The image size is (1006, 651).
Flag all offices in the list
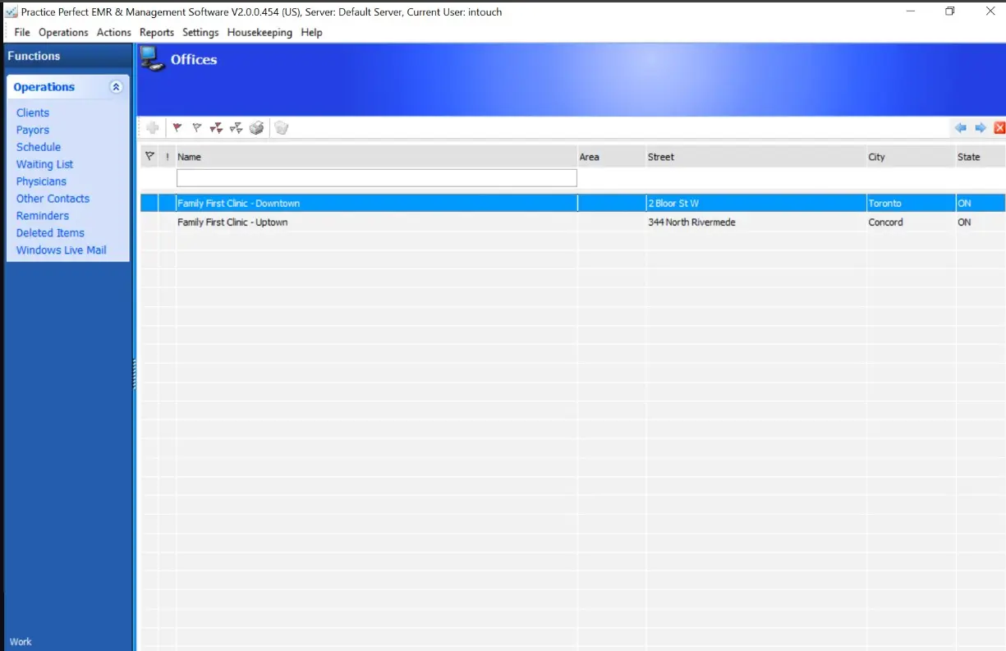pos(216,127)
